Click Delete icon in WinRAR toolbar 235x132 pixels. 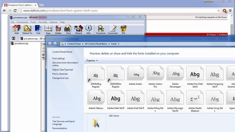pos(58,30)
